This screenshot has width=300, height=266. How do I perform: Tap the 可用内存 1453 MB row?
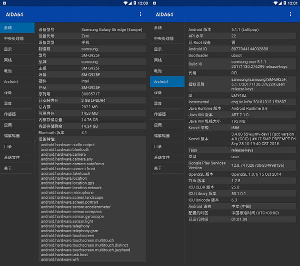(x=92, y=113)
